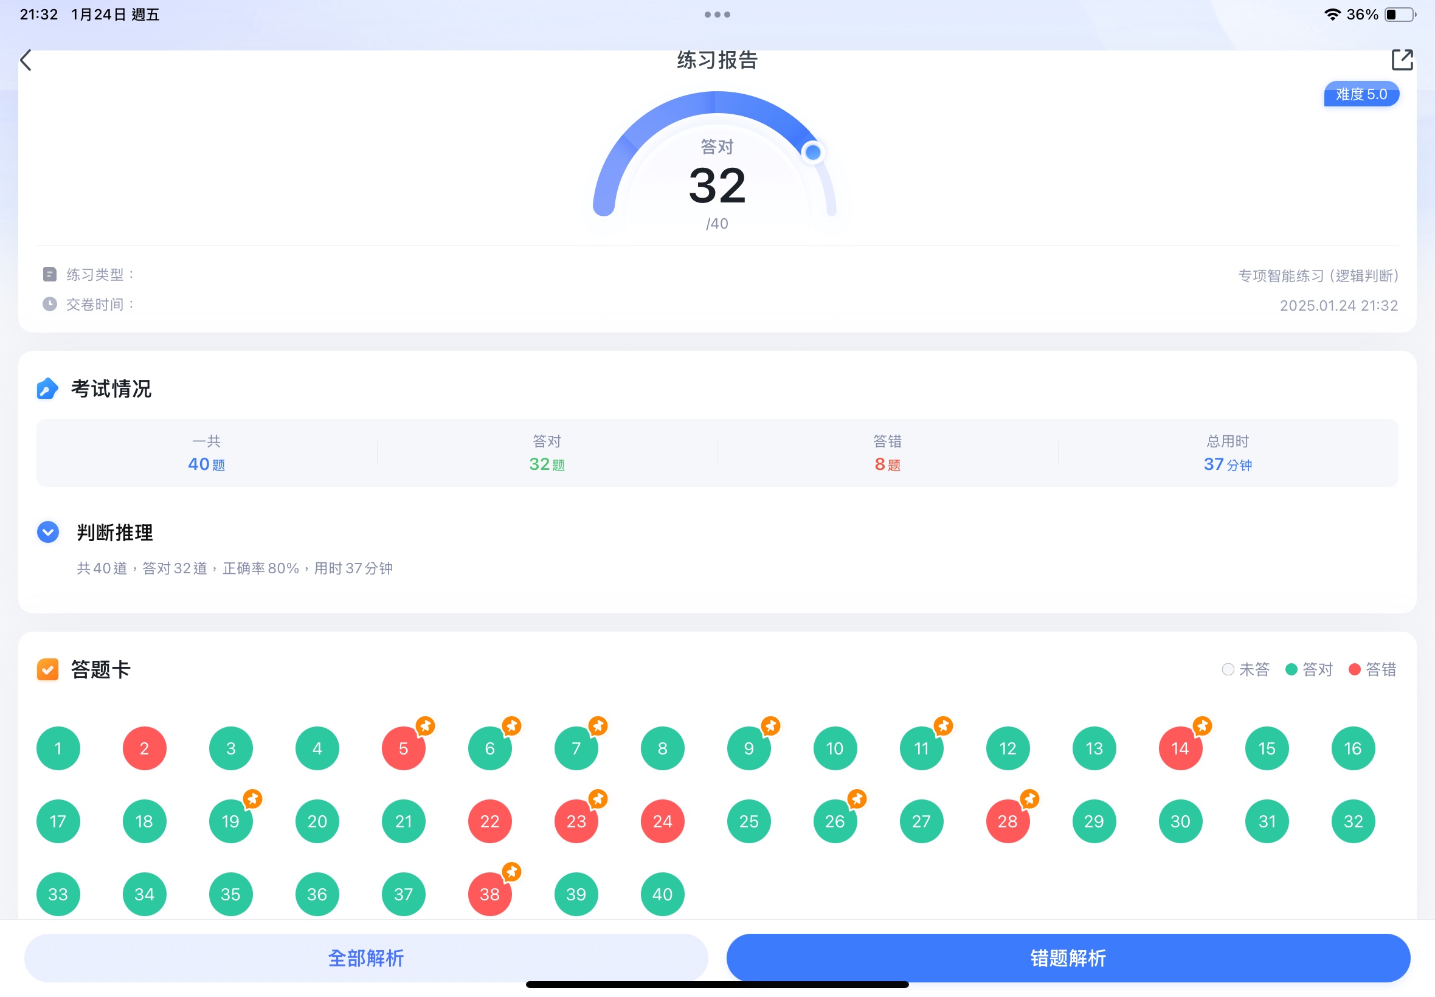Tap the pin badge on question 5
Viewport: 1435px width, 997px height.
(x=426, y=726)
